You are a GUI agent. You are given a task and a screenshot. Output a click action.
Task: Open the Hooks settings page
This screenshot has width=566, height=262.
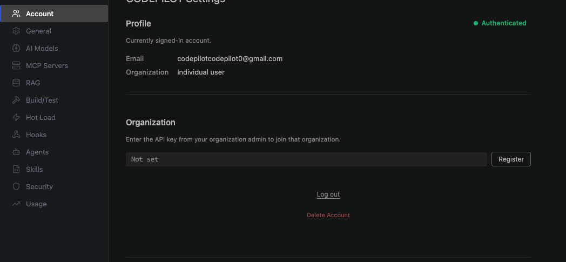click(x=54, y=135)
